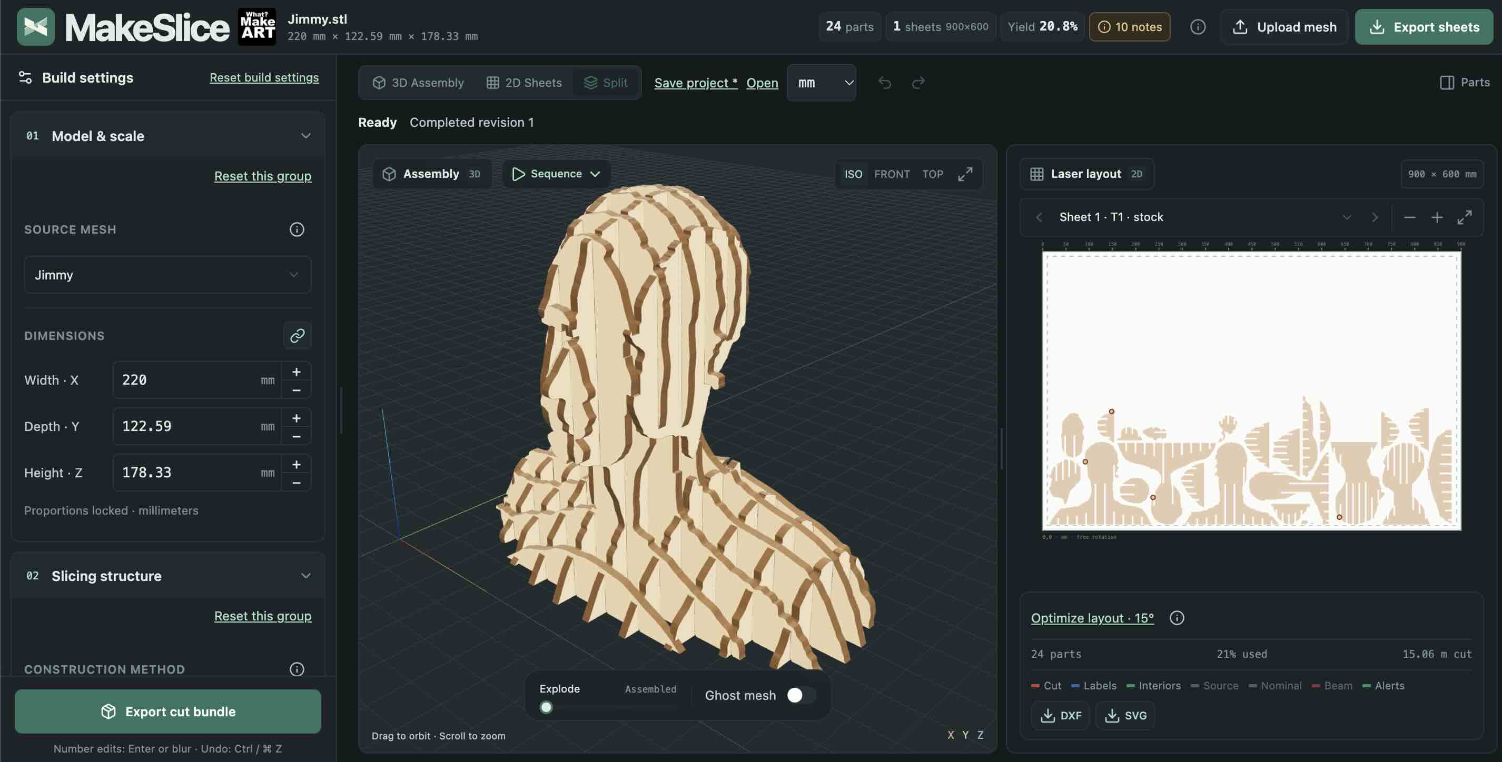Zoom in on the laser layout sheet

(x=1437, y=217)
